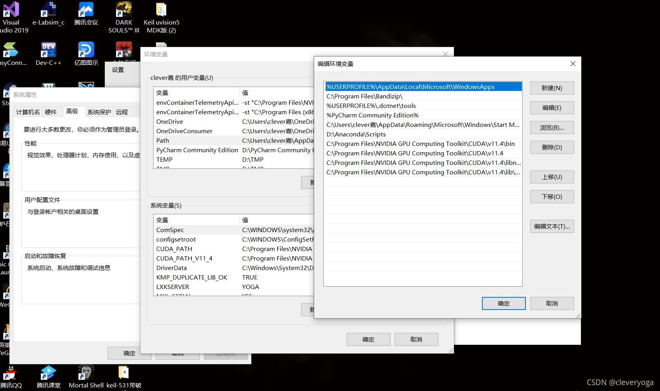Switch to the 系统保护 tab
The height and width of the screenshot is (391, 660).
coord(99,112)
